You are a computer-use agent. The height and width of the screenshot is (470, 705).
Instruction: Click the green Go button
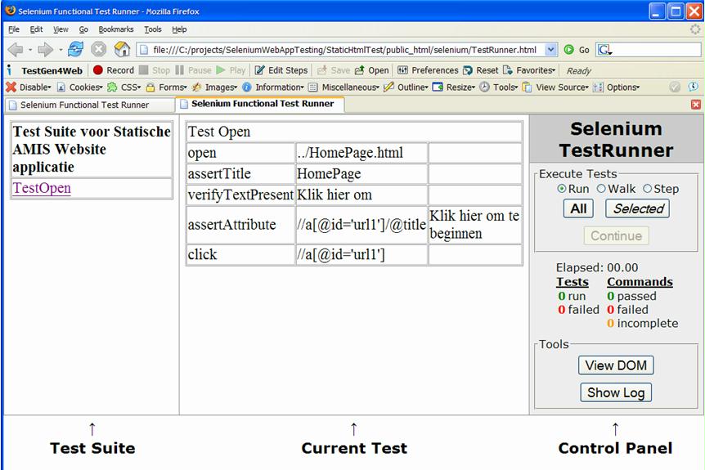click(x=569, y=50)
